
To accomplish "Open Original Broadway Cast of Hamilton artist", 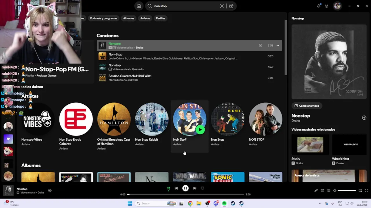I will (114, 126).
